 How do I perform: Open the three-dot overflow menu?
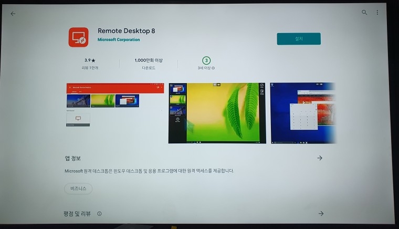[x=377, y=12]
